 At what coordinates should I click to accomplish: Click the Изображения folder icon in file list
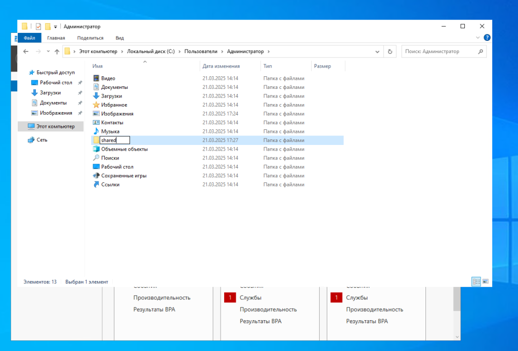(96, 114)
